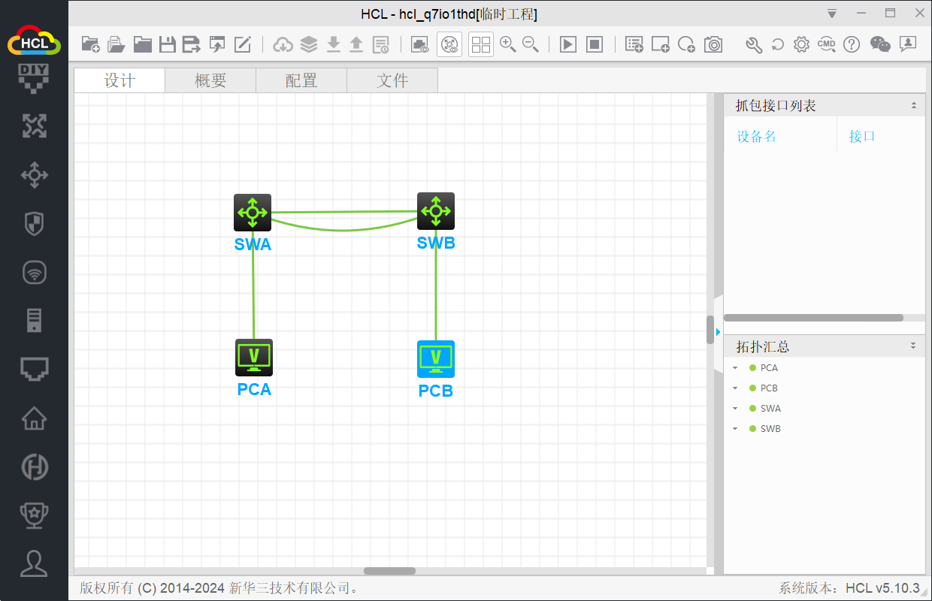Collapse the 拓扑汇总 panel
The image size is (932, 601).
point(914,346)
